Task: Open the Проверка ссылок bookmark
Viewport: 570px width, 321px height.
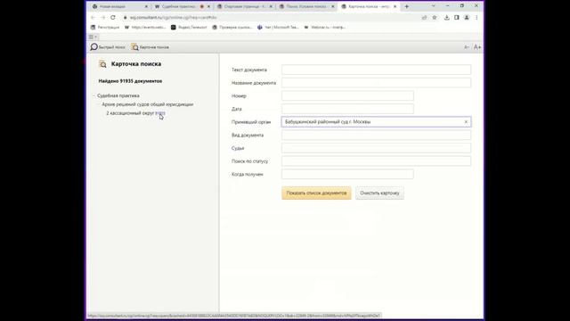Action: (232, 28)
